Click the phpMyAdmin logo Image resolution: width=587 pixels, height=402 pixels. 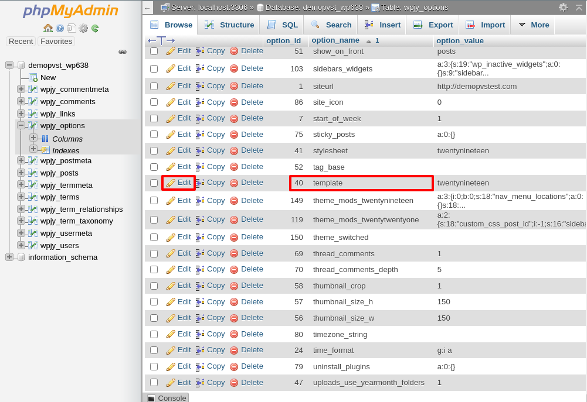(71, 11)
